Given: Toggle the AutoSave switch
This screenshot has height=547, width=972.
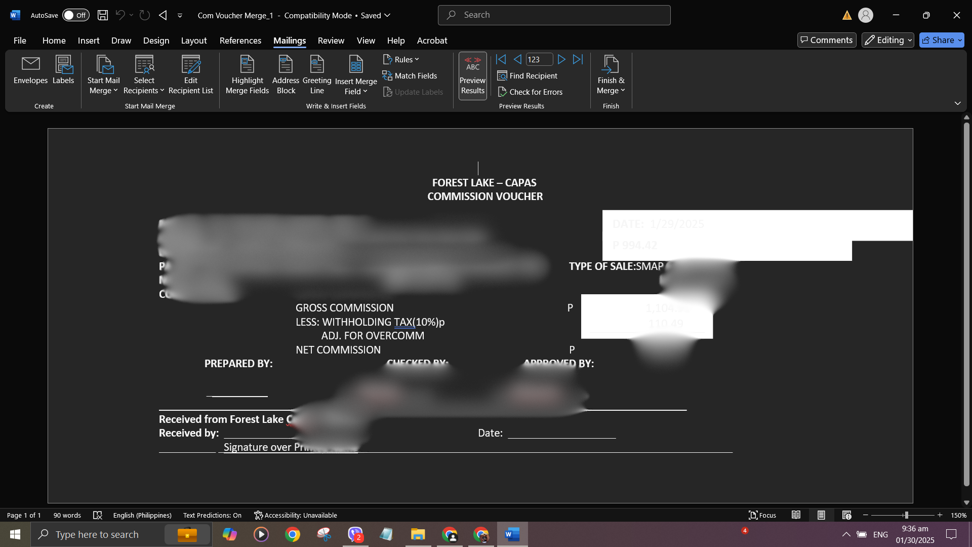Looking at the screenshot, I should point(75,15).
